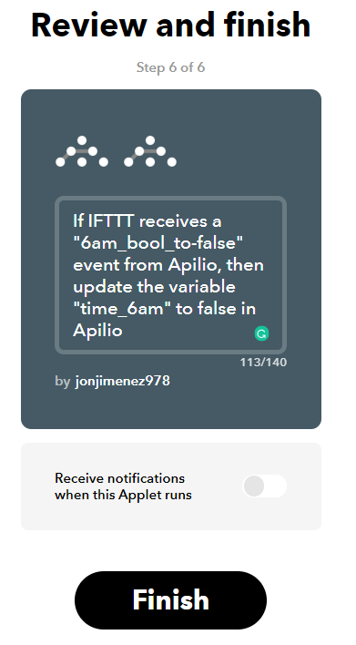Click the first Apilio trigger service icon

tap(82, 151)
